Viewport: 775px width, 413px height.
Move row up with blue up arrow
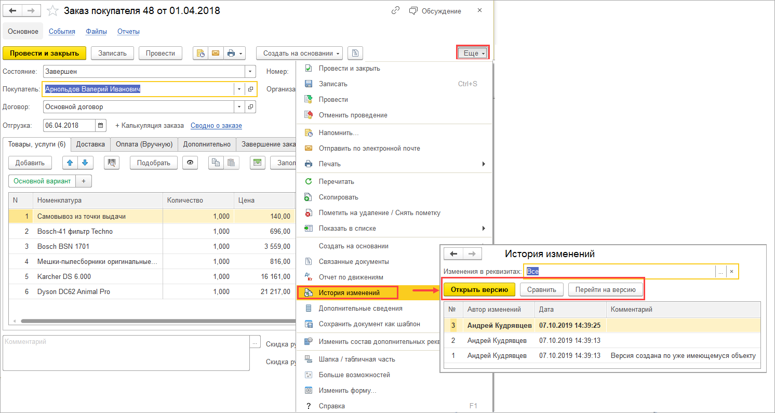click(x=70, y=163)
